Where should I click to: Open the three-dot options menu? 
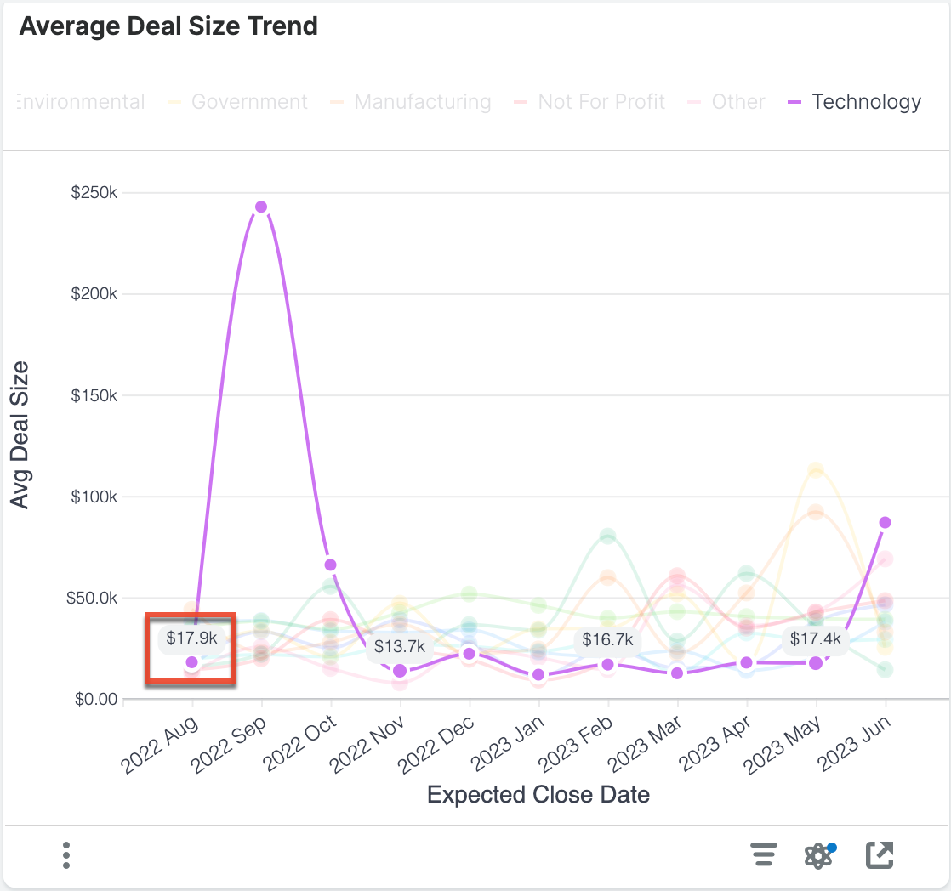coord(65,855)
